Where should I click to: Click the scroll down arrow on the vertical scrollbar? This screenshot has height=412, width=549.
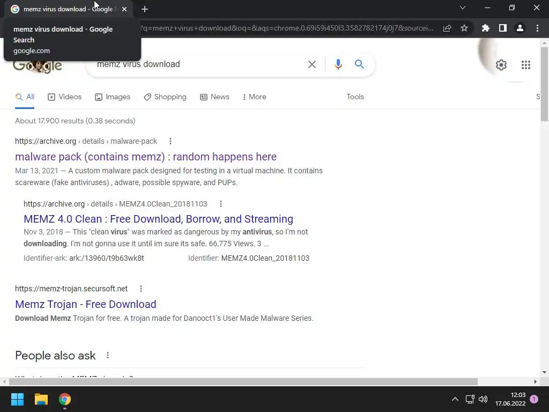point(544,372)
